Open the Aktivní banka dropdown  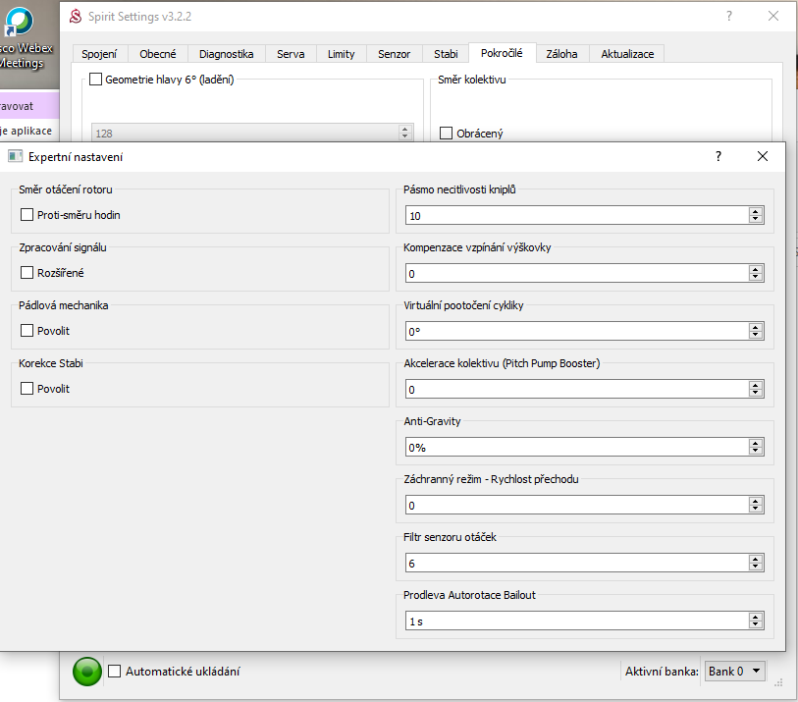[x=734, y=672]
